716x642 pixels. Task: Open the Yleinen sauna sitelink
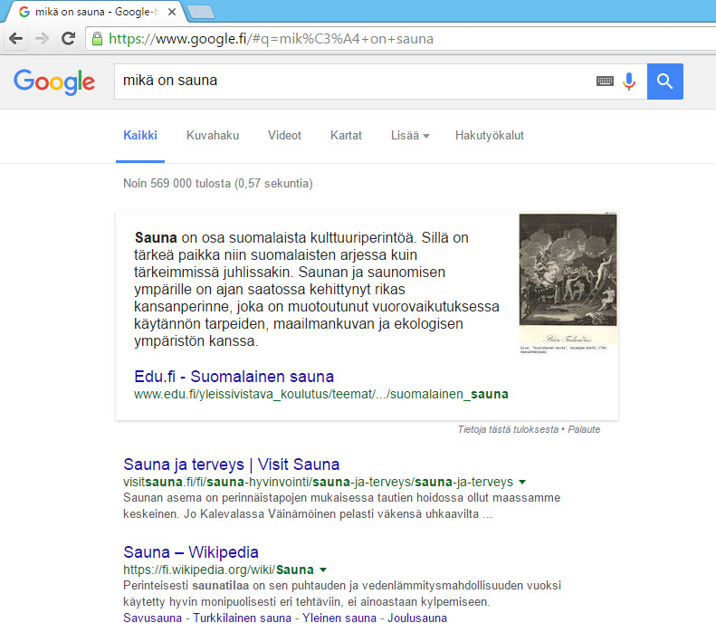[339, 618]
